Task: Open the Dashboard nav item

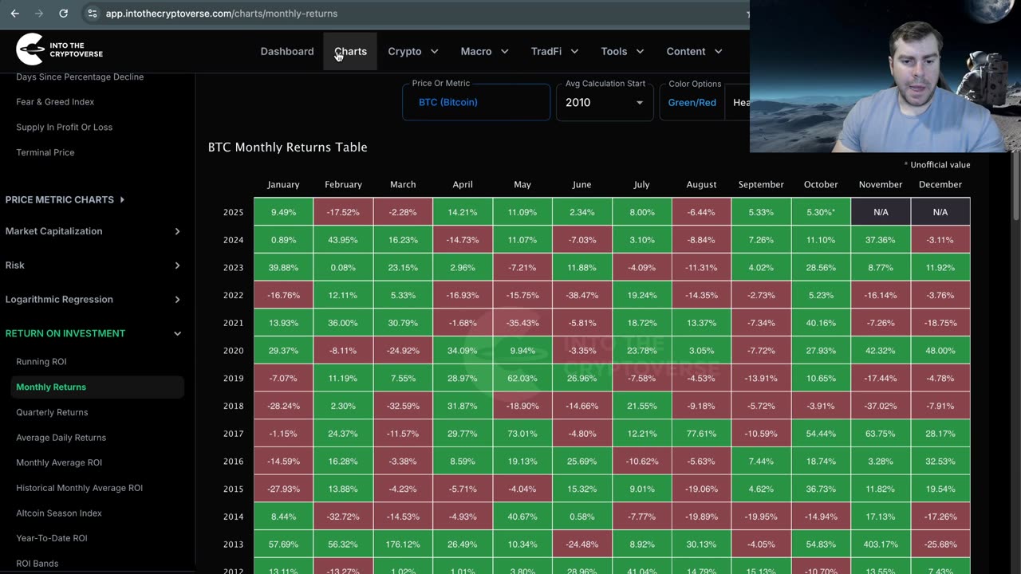Action: click(x=287, y=51)
